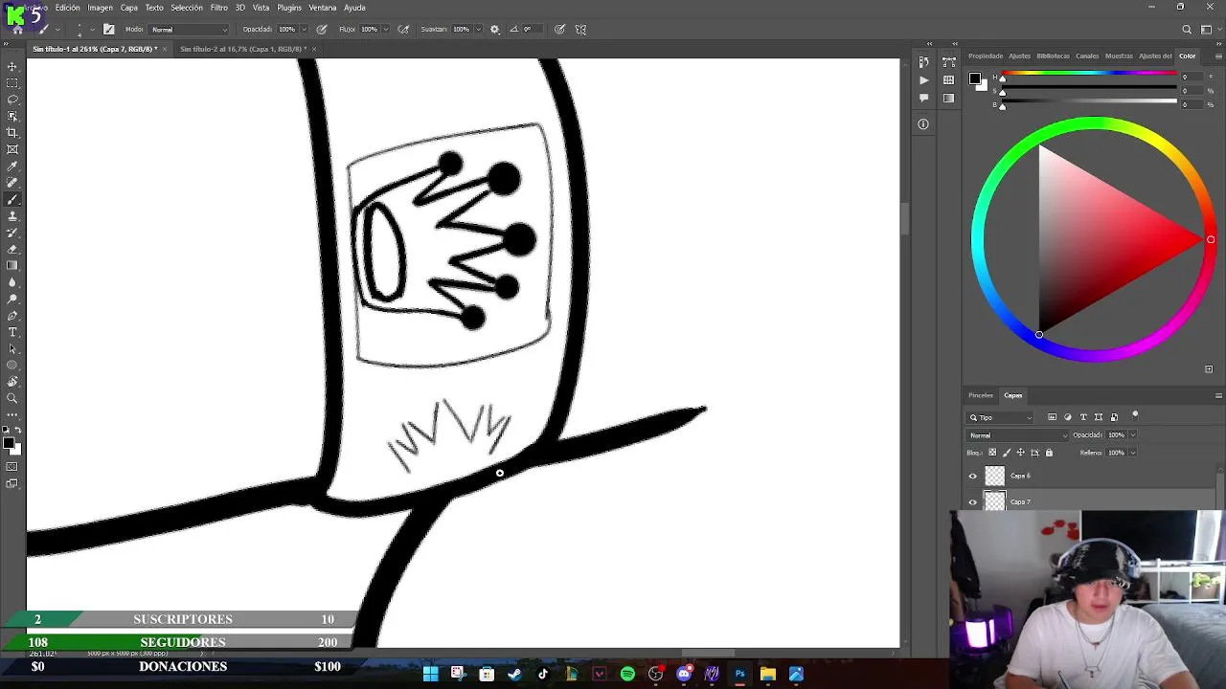The width and height of the screenshot is (1226, 689).
Task: Switch to Sin título-2 document tab
Action: (243, 49)
